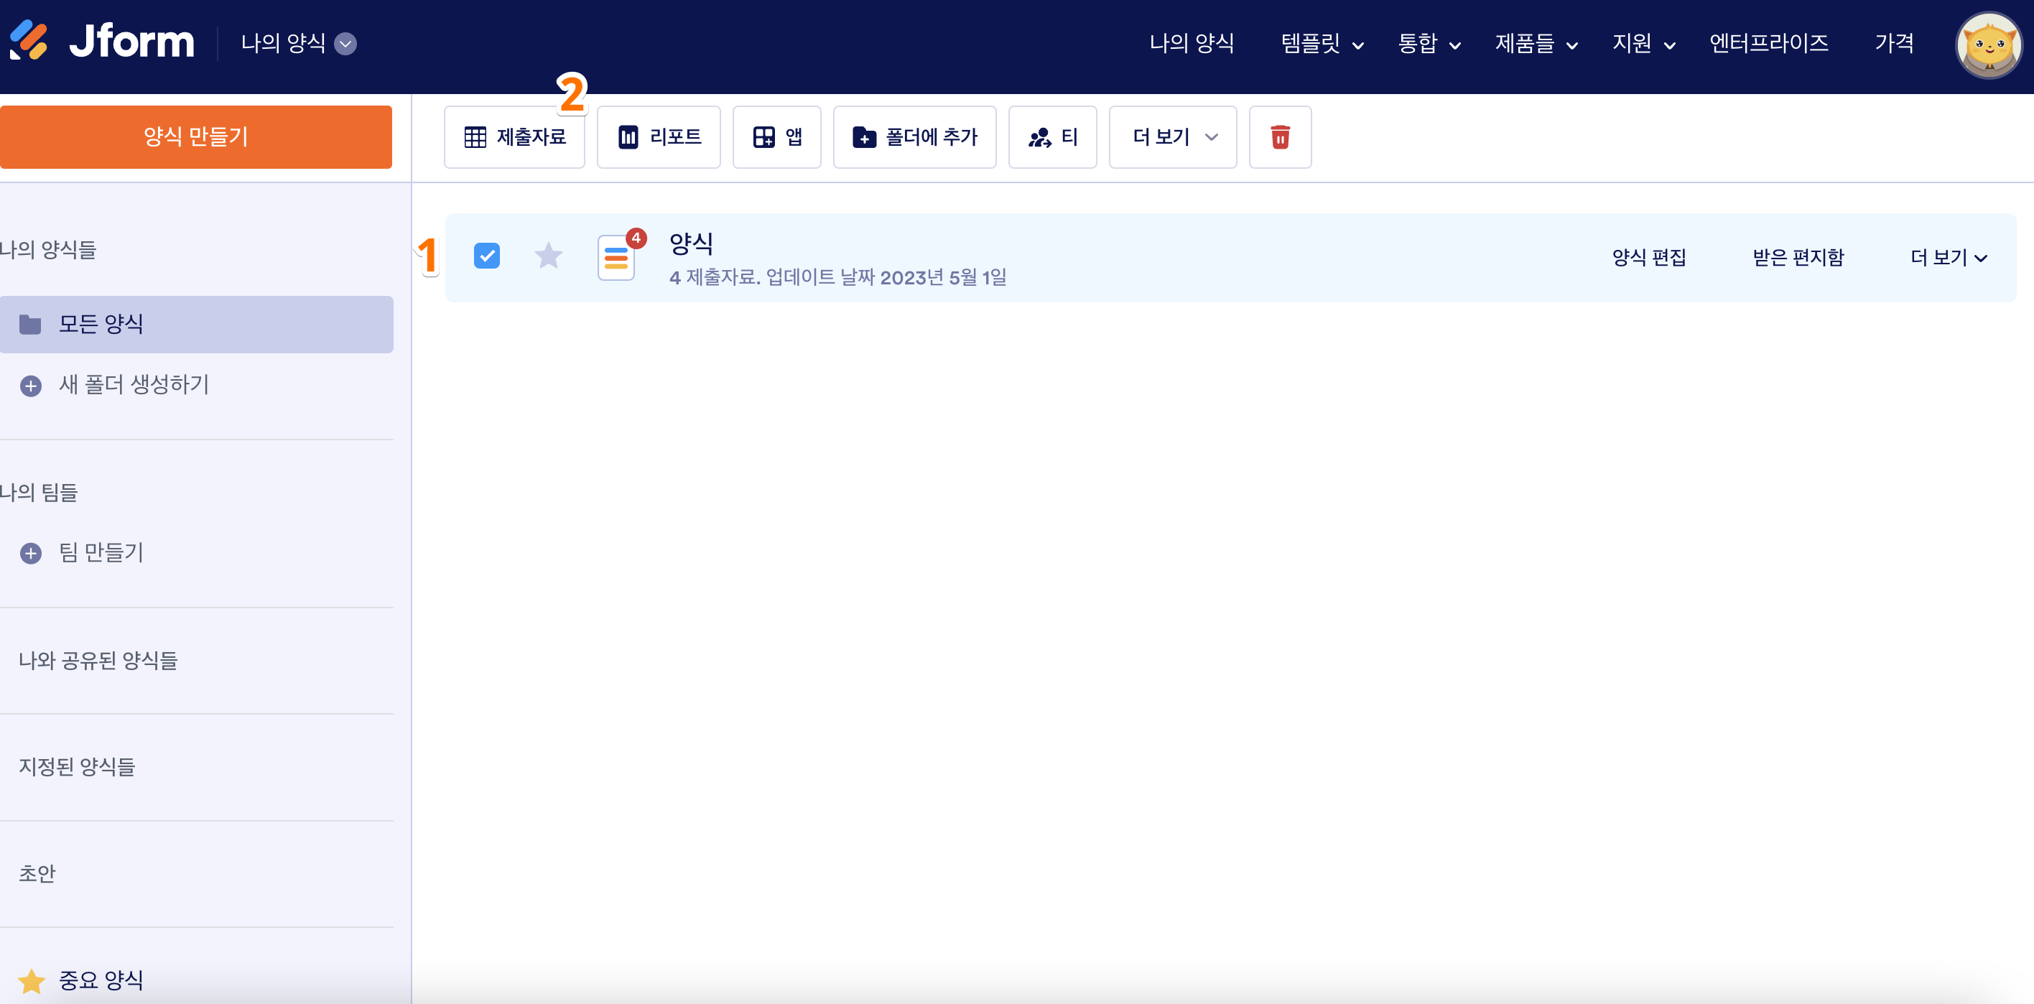Expand the 나의 양식 header dropdown chevron
This screenshot has width=2034, height=1004.
(345, 43)
